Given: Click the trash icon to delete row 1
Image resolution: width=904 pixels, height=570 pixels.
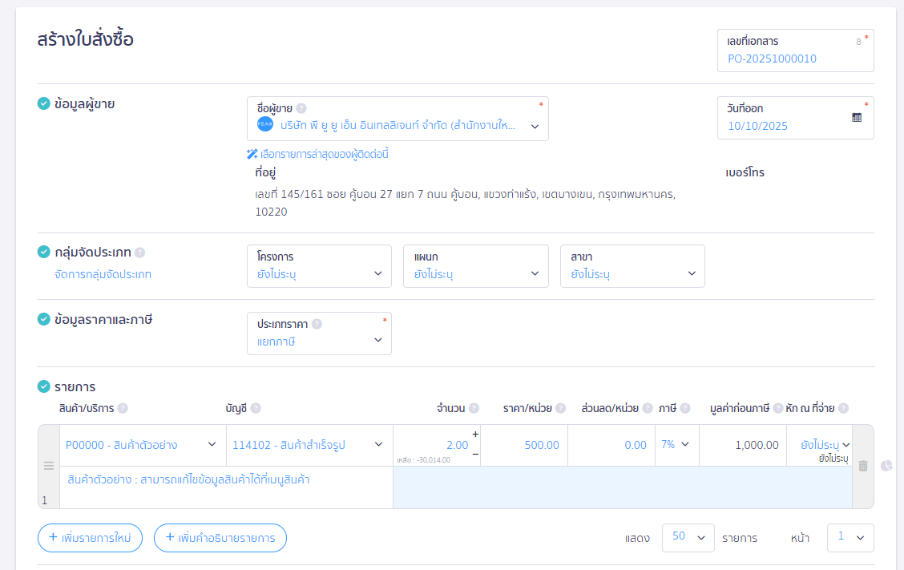Looking at the screenshot, I should (863, 466).
